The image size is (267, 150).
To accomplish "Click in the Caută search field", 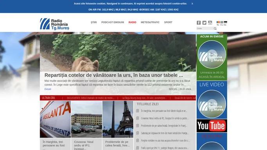I will [x=205, y=29].
